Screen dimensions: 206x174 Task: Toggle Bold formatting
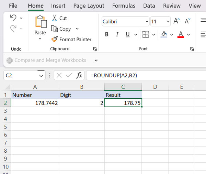(107, 34)
